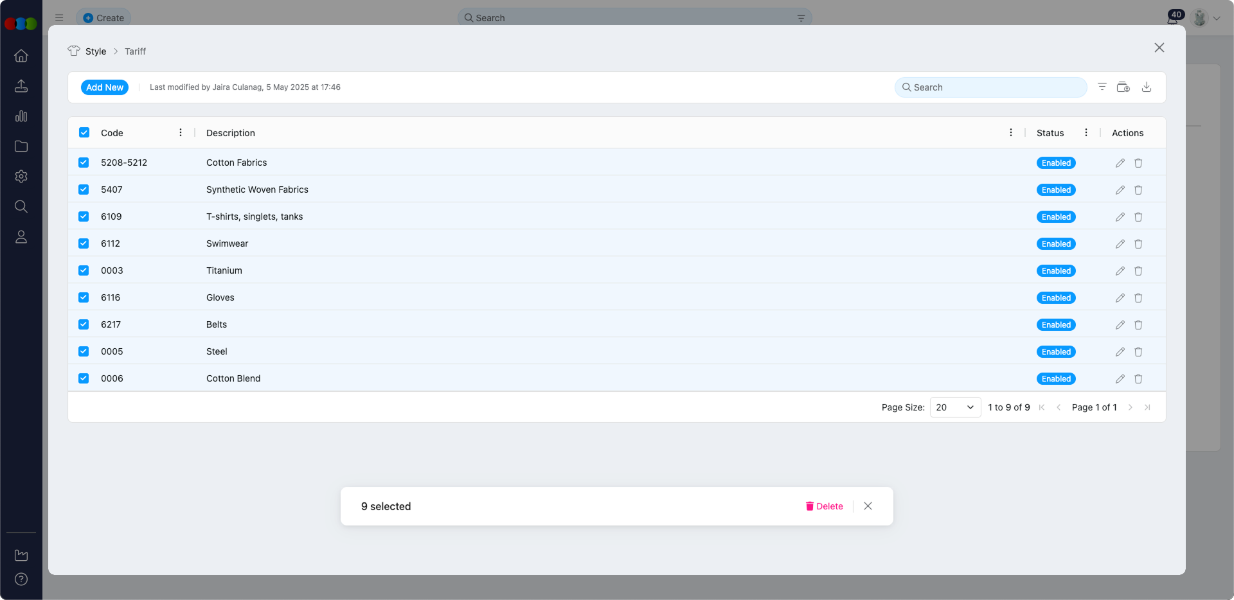Viewport: 1234px width, 600px height.
Task: Open the Page Size dropdown
Action: pos(955,407)
